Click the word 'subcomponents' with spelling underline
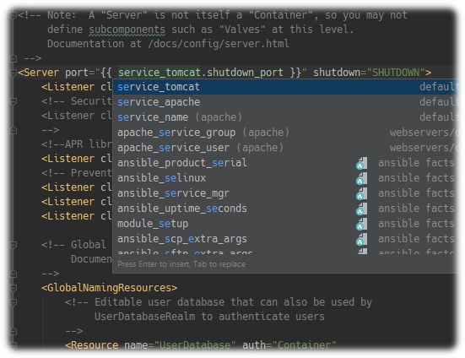Image resolution: width=465 pixels, height=358 pixels. tap(127, 30)
